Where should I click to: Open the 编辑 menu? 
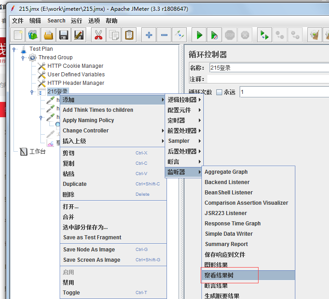[x=35, y=21]
